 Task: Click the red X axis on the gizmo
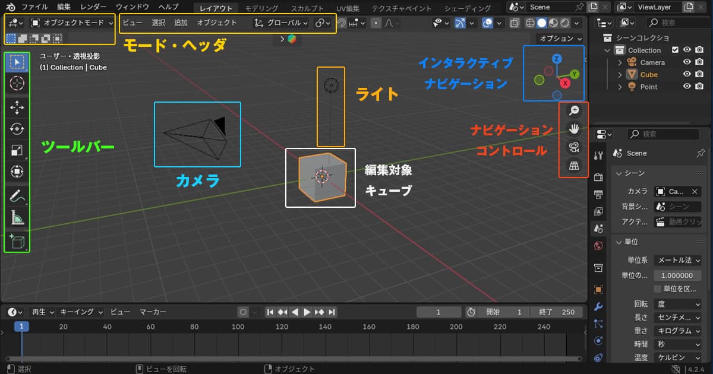click(x=565, y=84)
